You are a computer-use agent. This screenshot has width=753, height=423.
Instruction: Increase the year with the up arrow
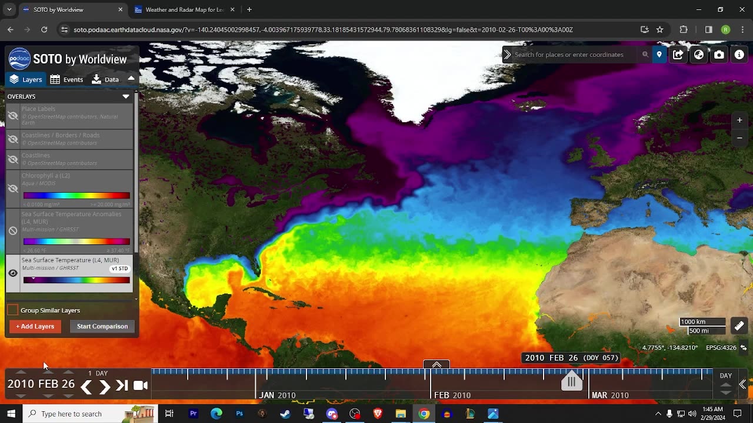[x=21, y=372]
